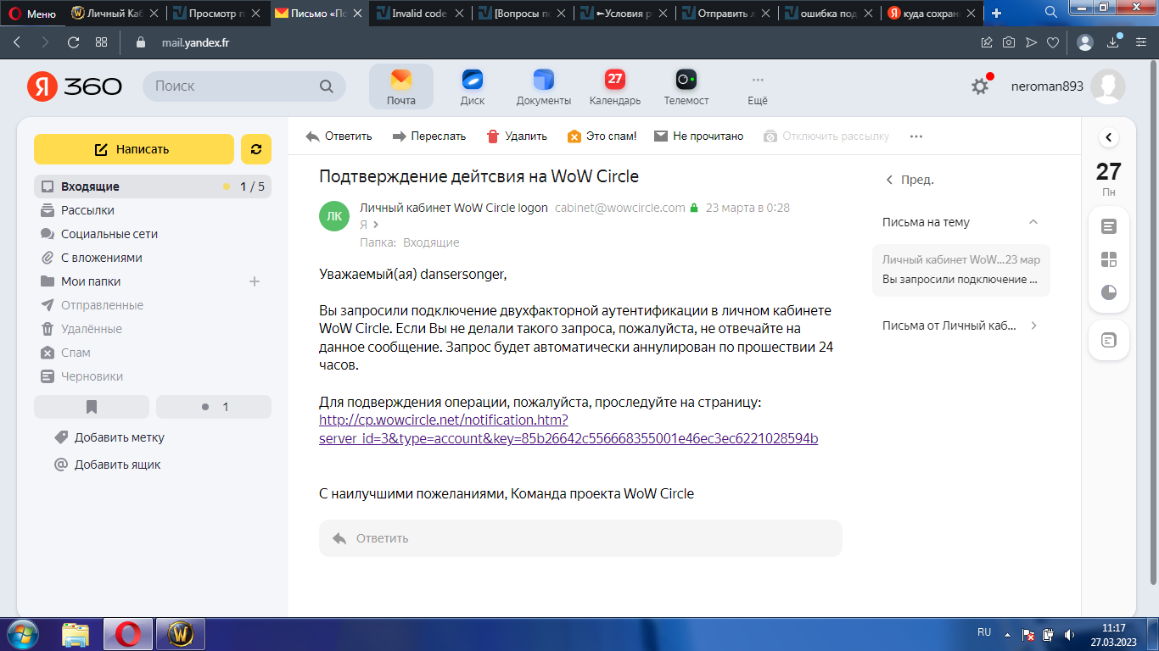The width and height of the screenshot is (1159, 651).
Task: Refresh the mailbox with sync button
Action: click(x=255, y=149)
